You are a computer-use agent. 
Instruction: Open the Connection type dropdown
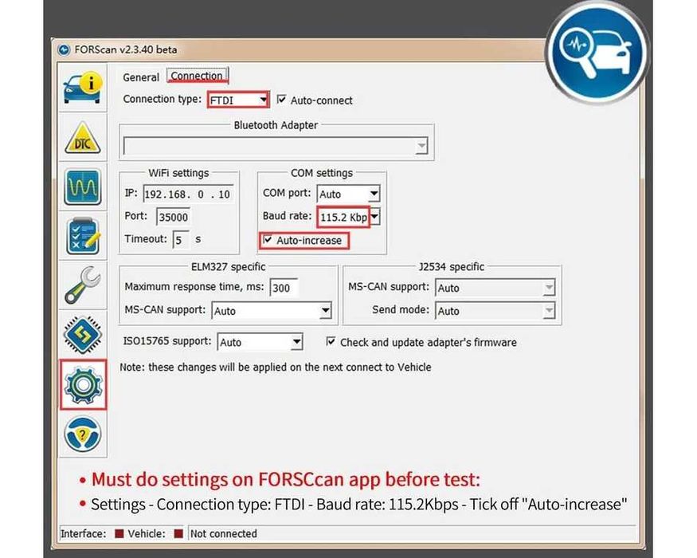point(238,100)
